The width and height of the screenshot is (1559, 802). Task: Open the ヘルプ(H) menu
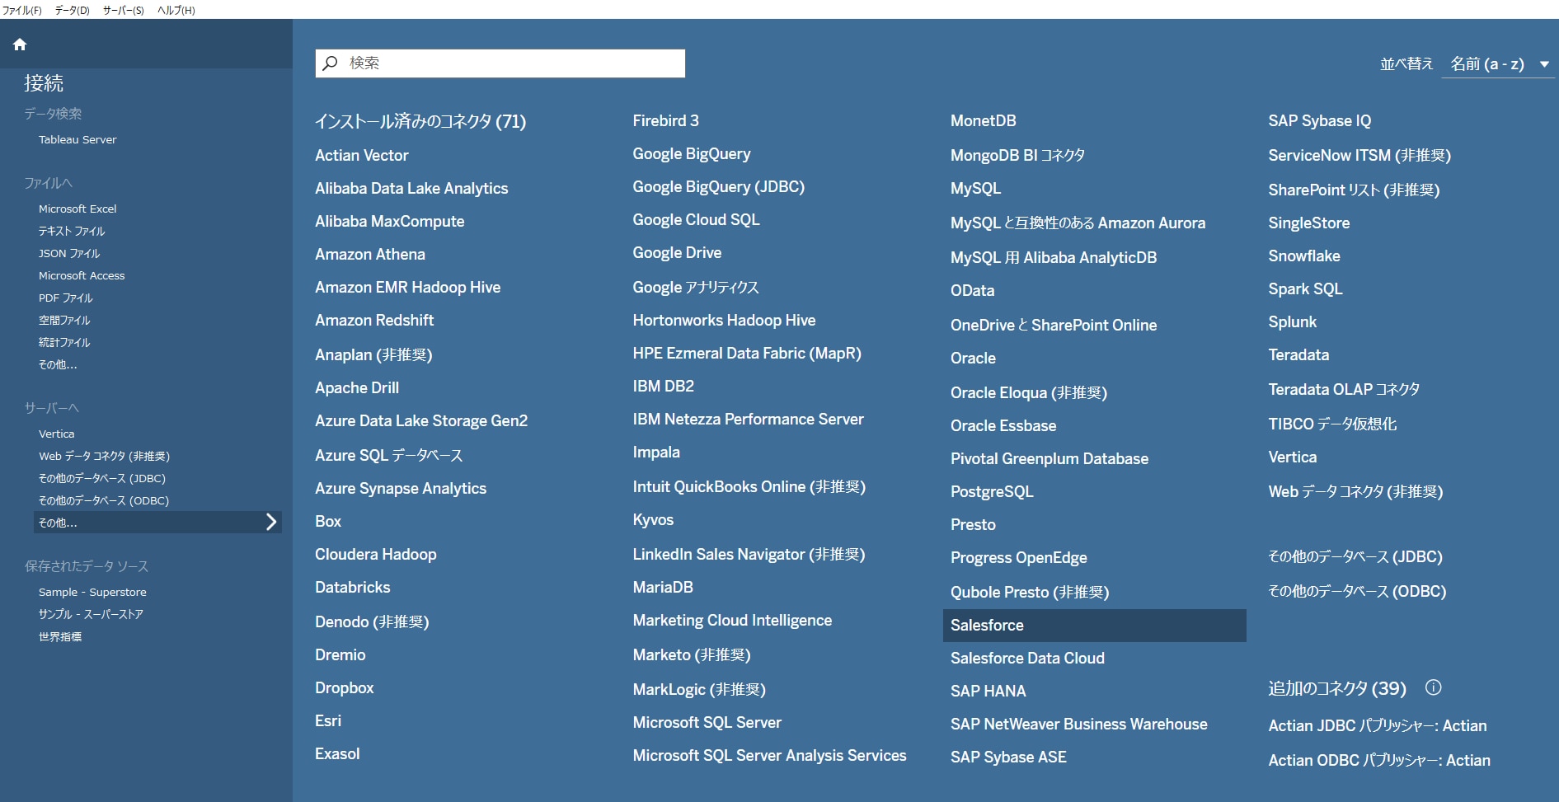pos(176,10)
